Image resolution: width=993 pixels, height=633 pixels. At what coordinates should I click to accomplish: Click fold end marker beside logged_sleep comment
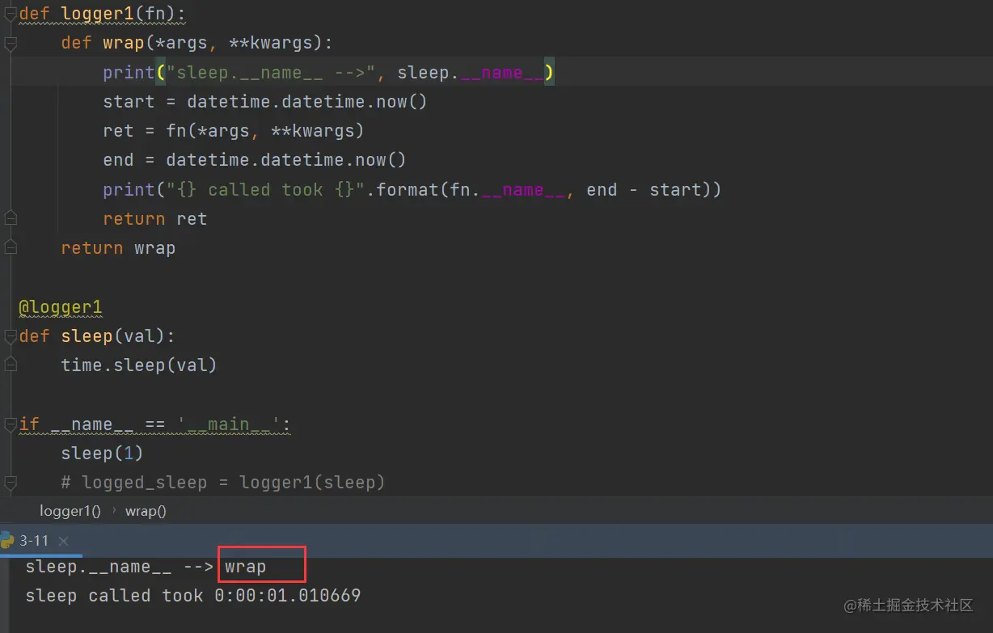pyautogui.click(x=10, y=483)
